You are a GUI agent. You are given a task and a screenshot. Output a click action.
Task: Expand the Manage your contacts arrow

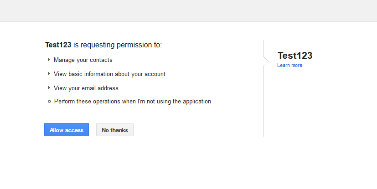coord(49,60)
